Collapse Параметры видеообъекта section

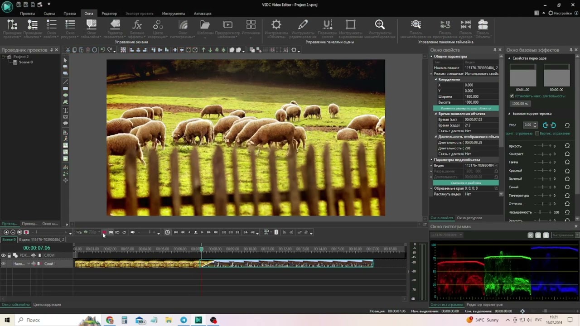(432, 160)
